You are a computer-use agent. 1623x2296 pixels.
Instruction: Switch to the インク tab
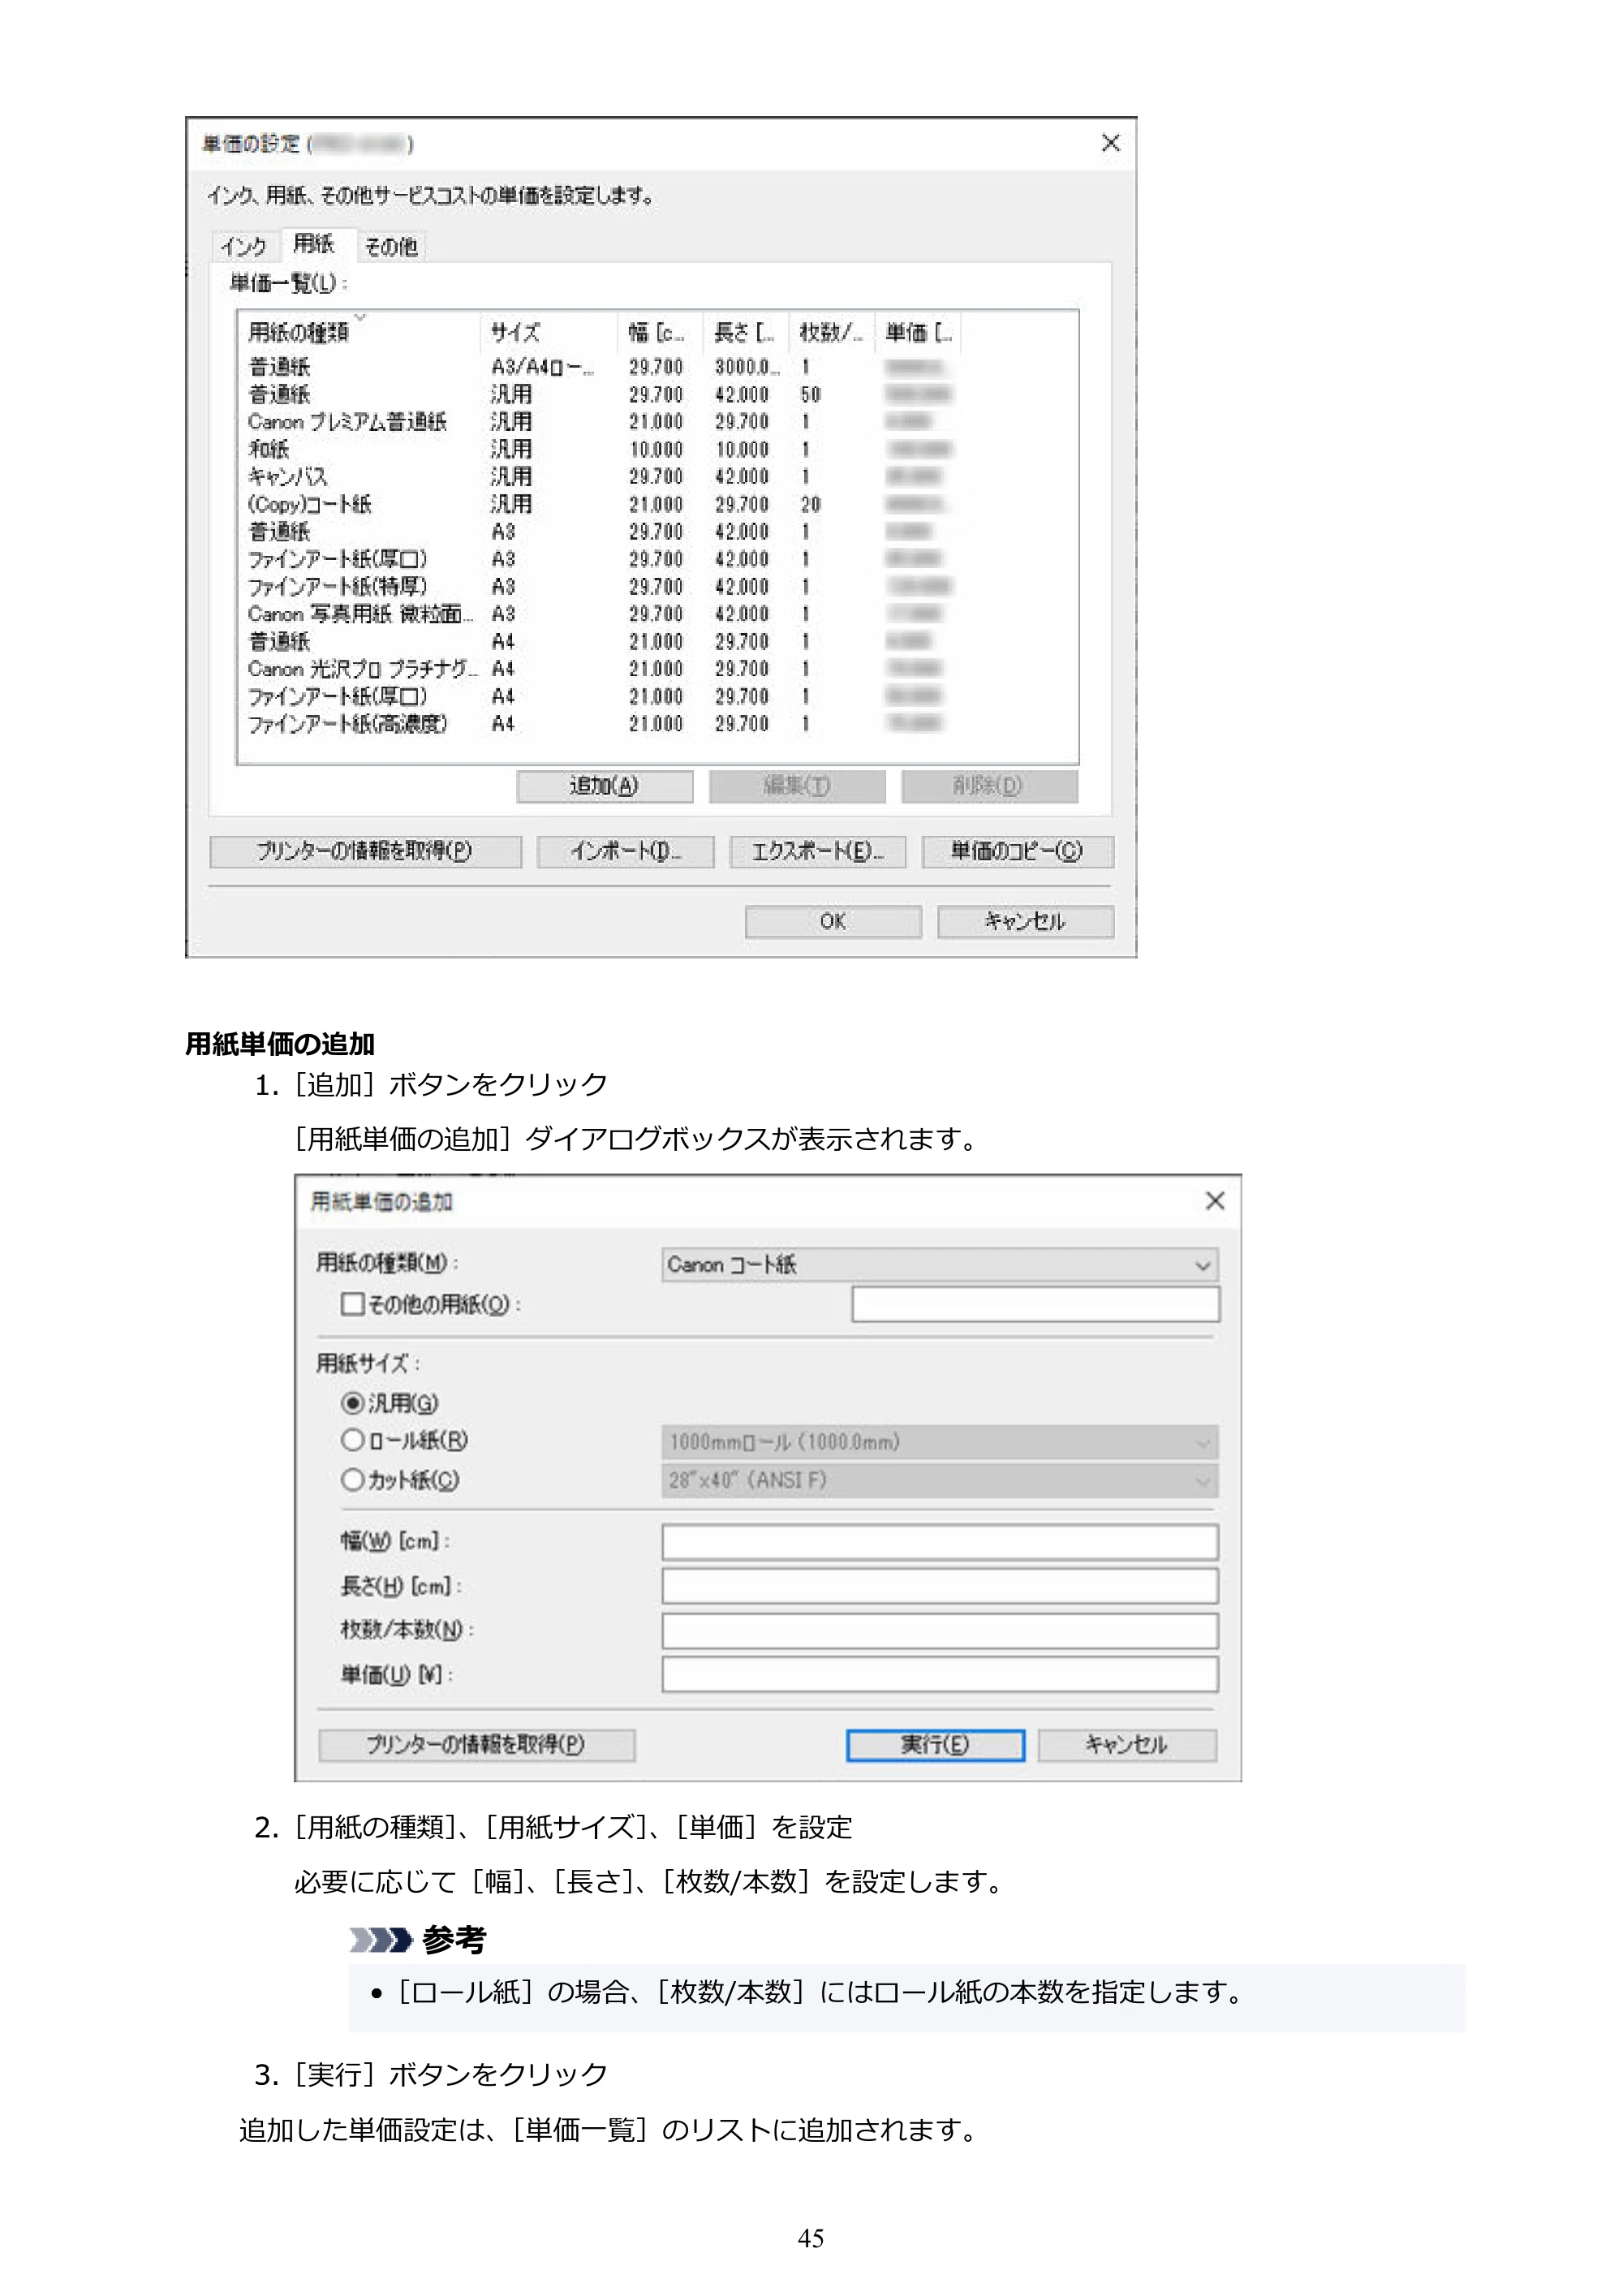pos(243,246)
